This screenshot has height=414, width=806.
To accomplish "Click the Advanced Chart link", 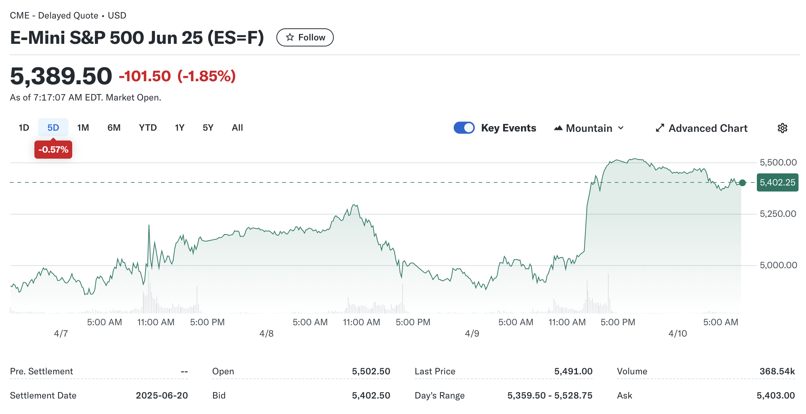I will click(708, 128).
